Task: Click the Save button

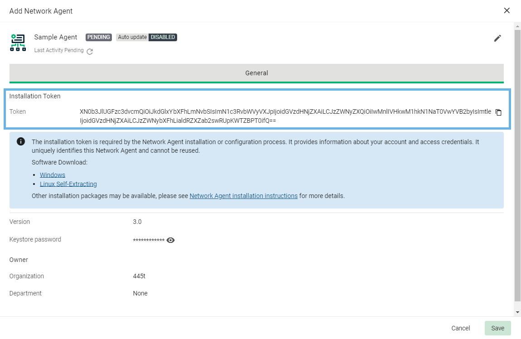Action: (498, 328)
